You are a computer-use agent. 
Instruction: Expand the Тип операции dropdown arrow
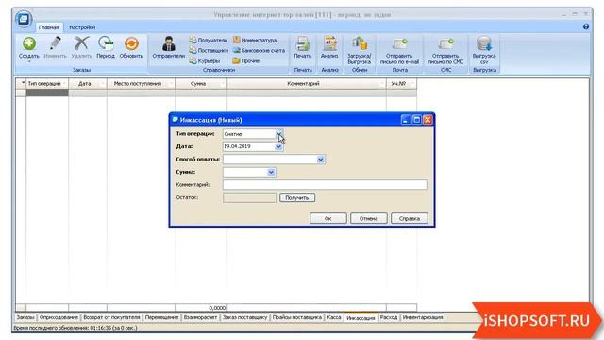[279, 134]
